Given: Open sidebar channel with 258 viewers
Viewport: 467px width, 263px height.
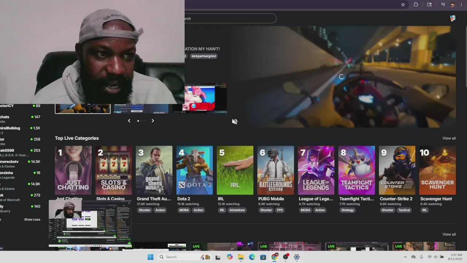Looking at the screenshot, I should point(20,141).
